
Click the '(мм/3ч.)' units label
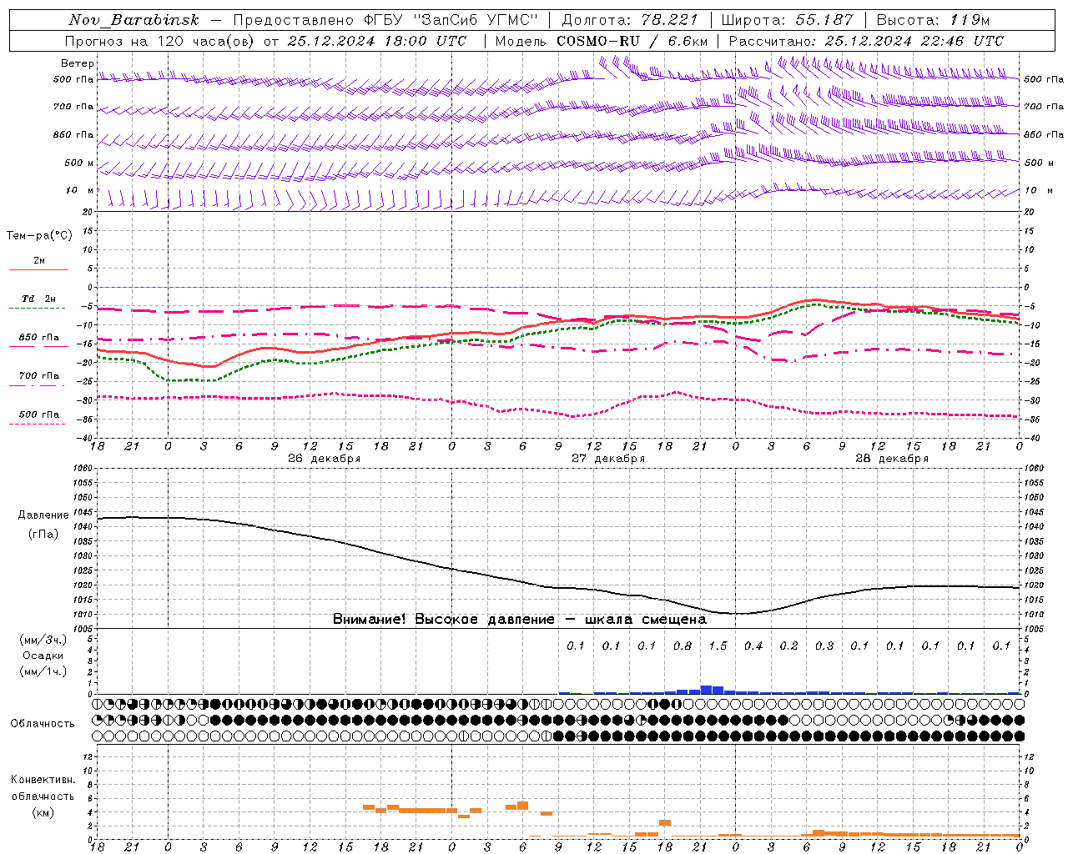click(x=43, y=640)
